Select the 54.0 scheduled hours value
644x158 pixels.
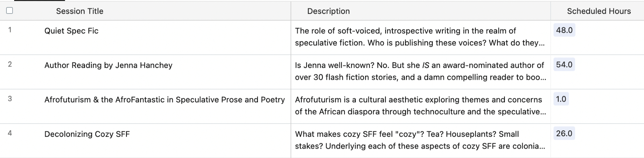point(564,65)
